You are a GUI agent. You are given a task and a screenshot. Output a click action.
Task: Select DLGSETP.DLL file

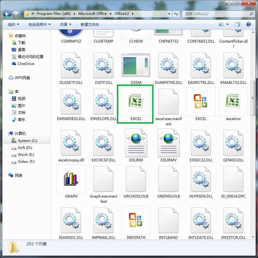pos(71,68)
